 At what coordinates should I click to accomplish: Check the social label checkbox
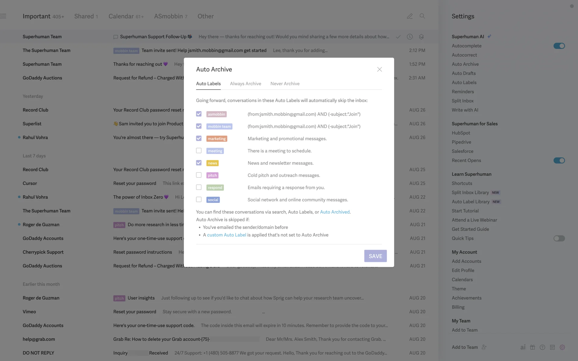199,199
